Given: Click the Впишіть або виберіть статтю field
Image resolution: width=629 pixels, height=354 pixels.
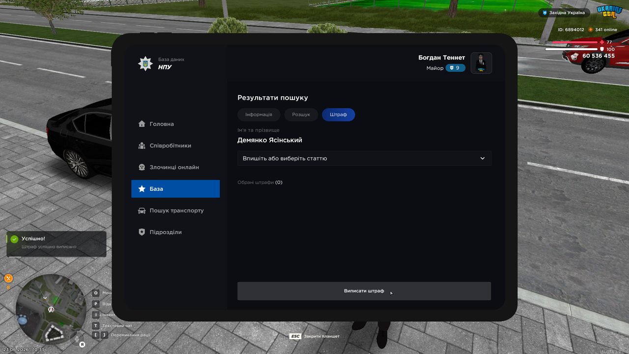Looking at the screenshot, I should [x=364, y=158].
